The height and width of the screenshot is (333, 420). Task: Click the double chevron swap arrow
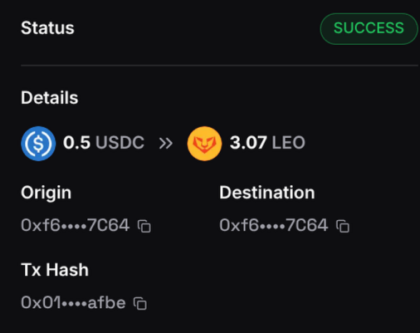pyautogui.click(x=166, y=144)
